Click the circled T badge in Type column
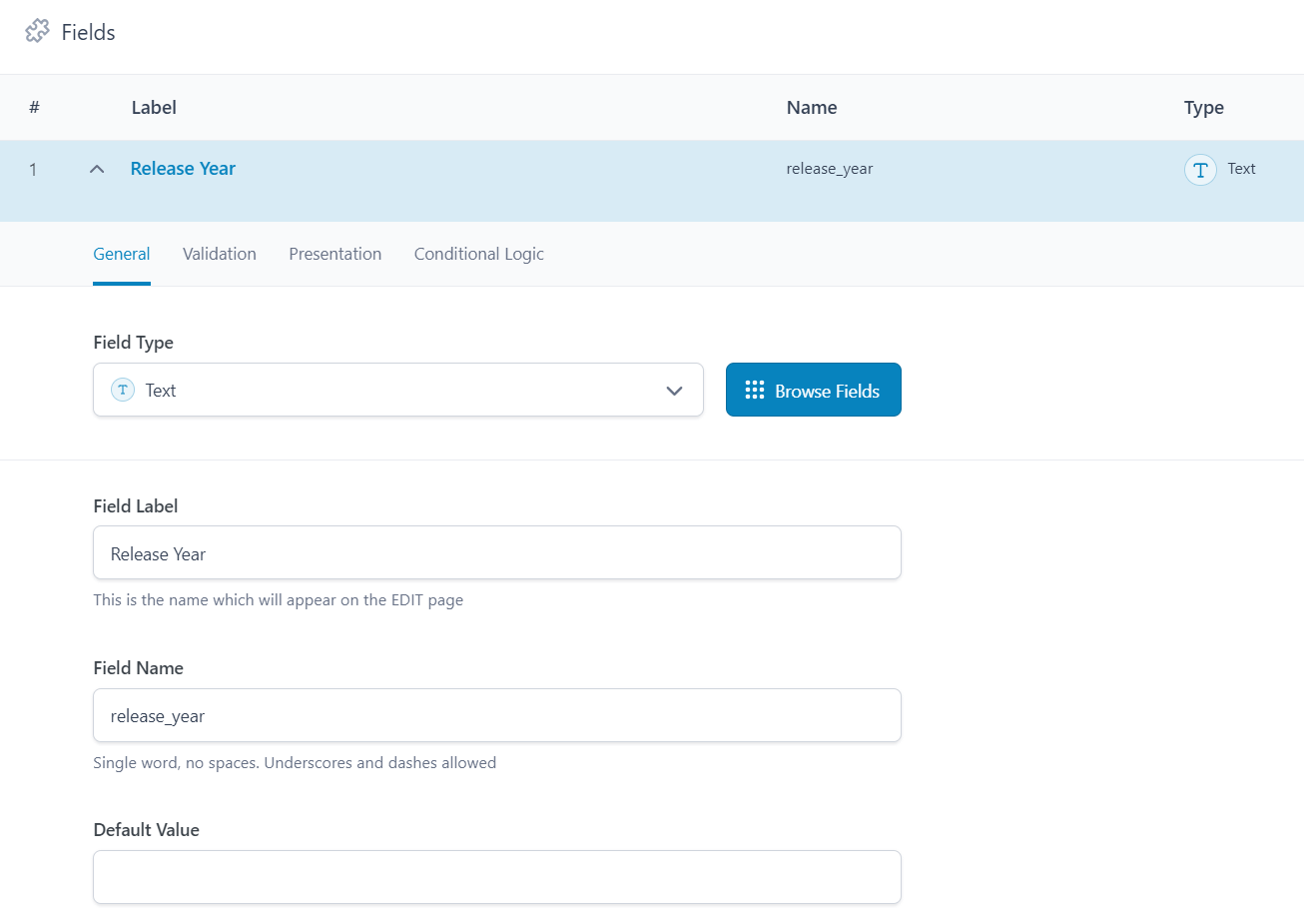1304x915 pixels. [x=1200, y=170]
